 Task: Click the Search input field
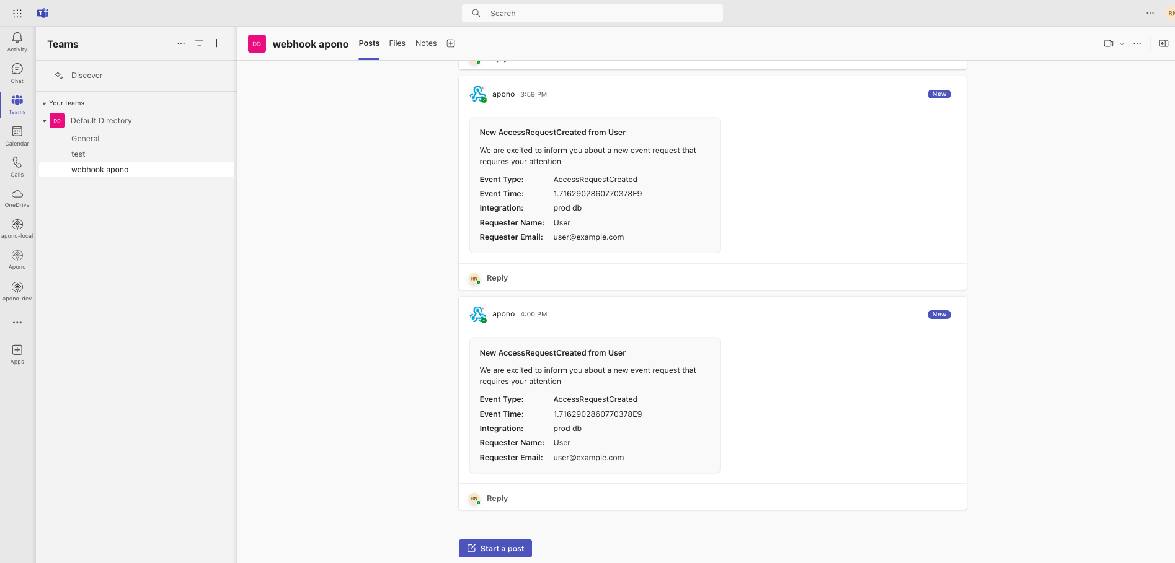[x=592, y=13]
